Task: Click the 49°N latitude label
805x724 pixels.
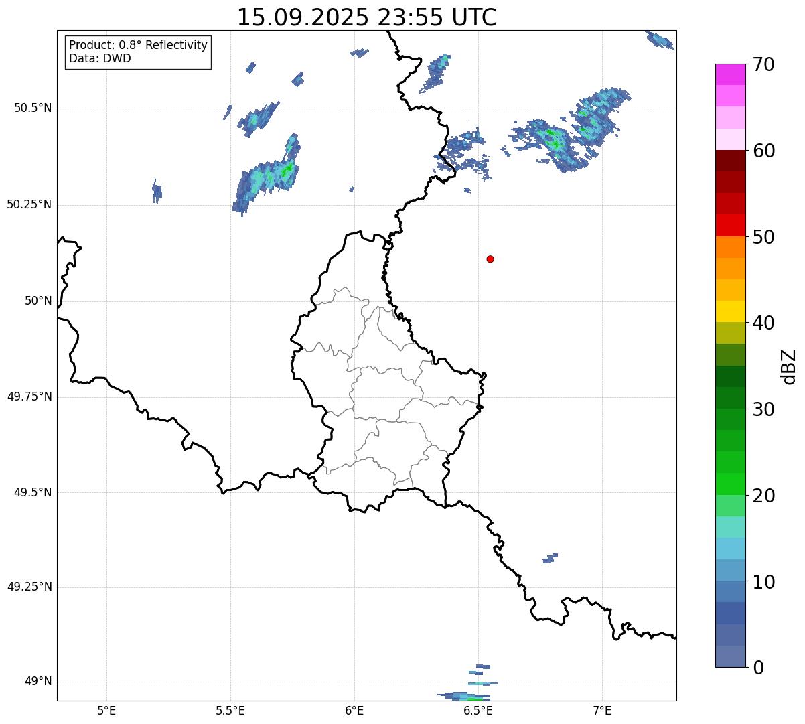Action: click(x=38, y=682)
